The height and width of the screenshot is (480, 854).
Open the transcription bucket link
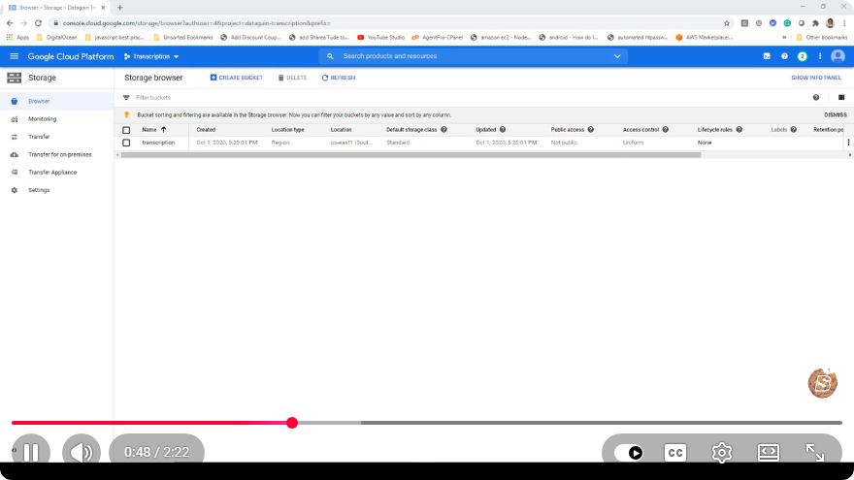158,143
